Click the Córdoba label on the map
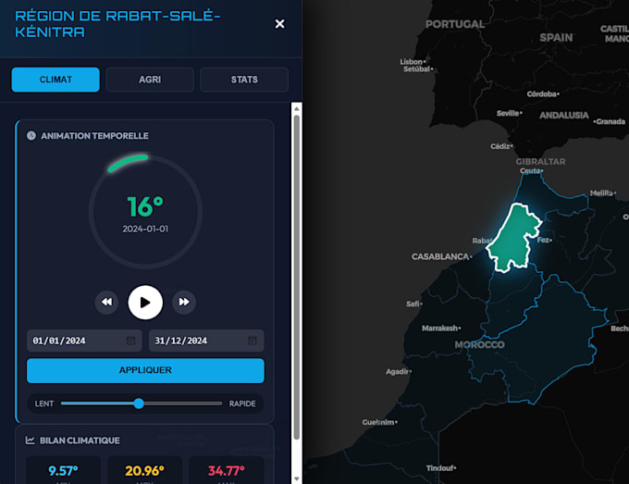This screenshot has width=629, height=484. point(541,93)
